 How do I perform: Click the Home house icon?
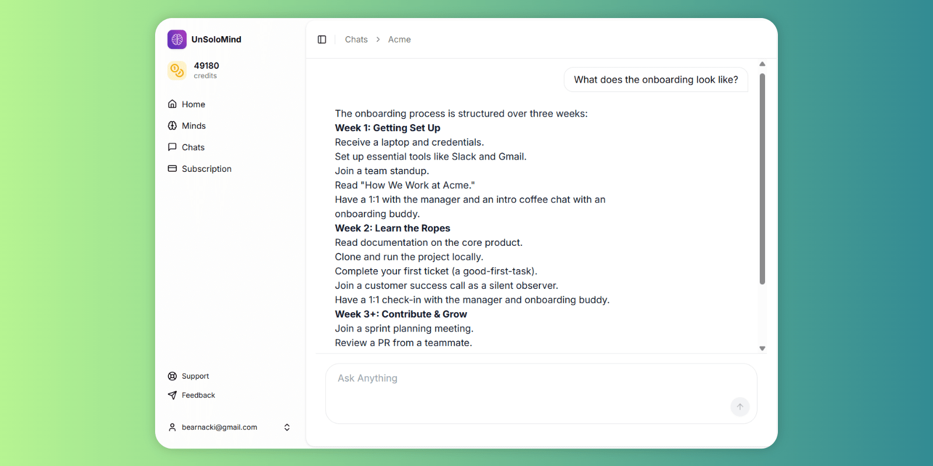(173, 104)
